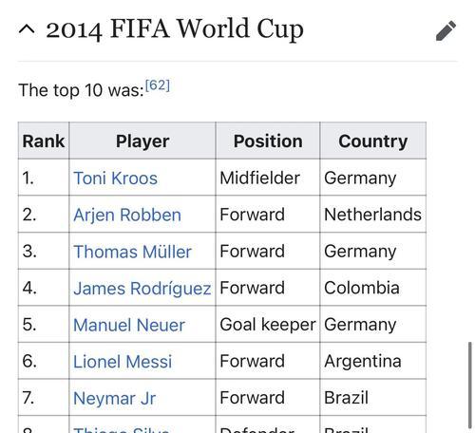Viewport: 475px width, 433px height.
Task: Open Arjen Robben player link
Action: point(127,215)
